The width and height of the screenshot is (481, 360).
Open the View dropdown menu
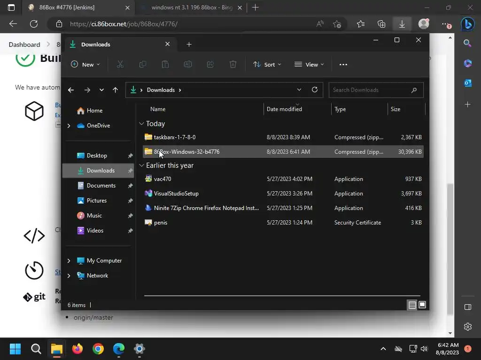pyautogui.click(x=309, y=64)
